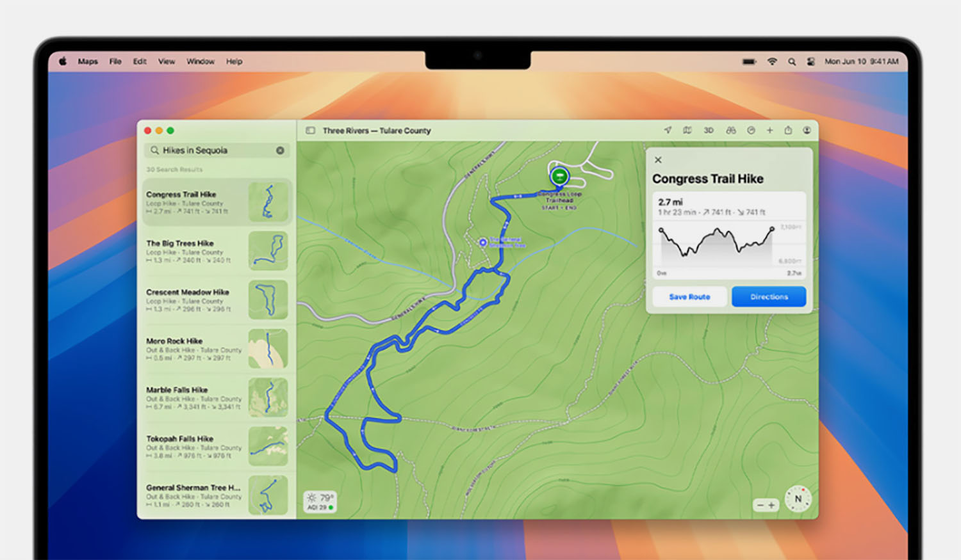Click the Mon Jun 10 9:41 AM clock
Screen dimensions: 961x560
coord(862,61)
